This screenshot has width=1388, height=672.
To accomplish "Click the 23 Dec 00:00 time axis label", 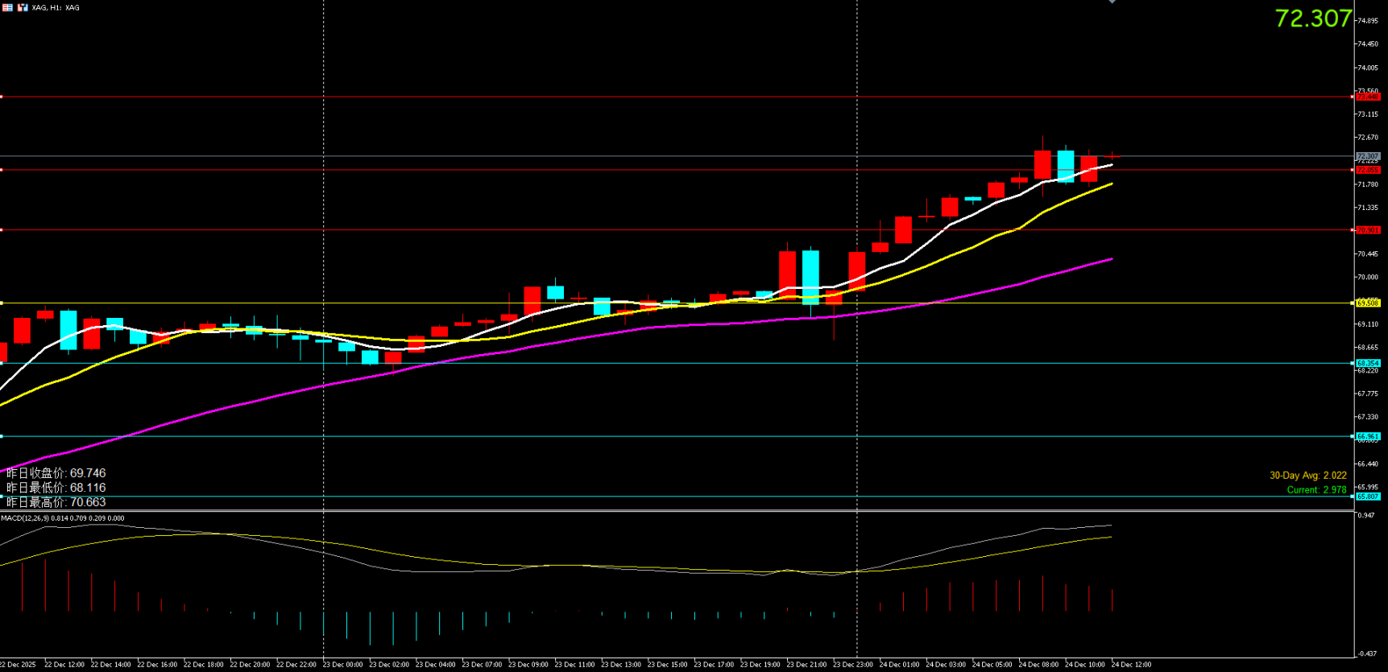I will [x=342, y=665].
